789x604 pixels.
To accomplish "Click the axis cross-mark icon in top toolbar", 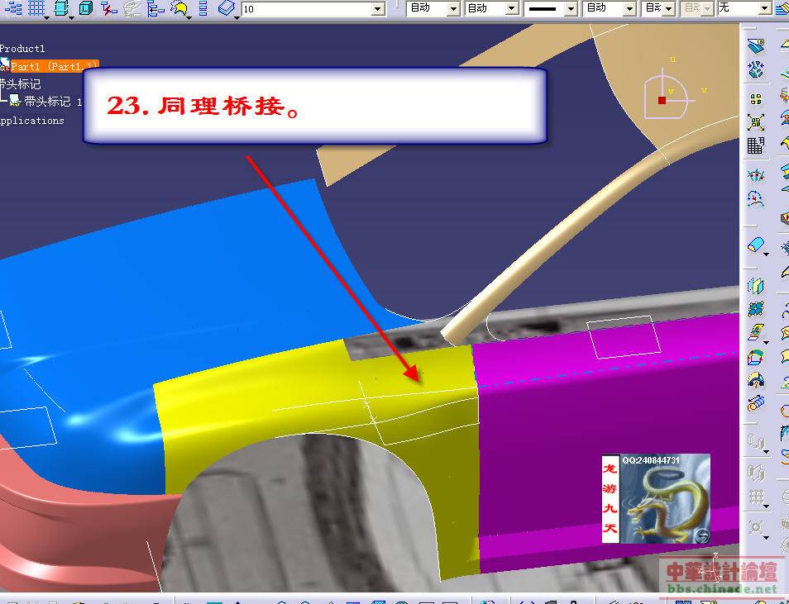I will 108,8.
